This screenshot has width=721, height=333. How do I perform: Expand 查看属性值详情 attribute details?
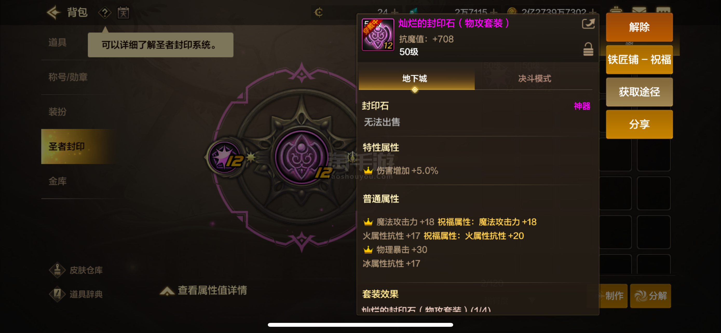pos(204,290)
